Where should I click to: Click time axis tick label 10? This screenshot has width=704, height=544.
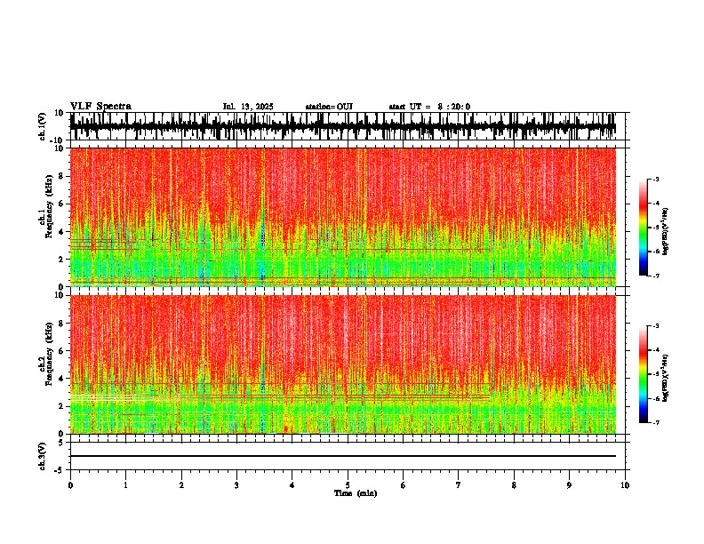pyautogui.click(x=625, y=485)
